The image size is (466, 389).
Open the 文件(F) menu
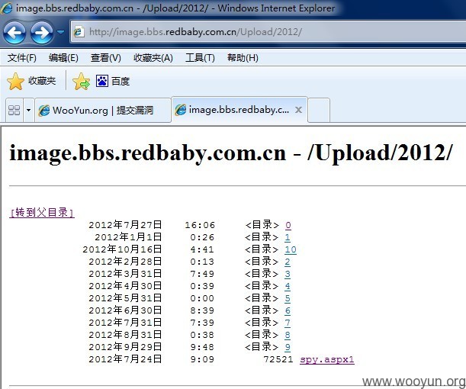(x=21, y=58)
